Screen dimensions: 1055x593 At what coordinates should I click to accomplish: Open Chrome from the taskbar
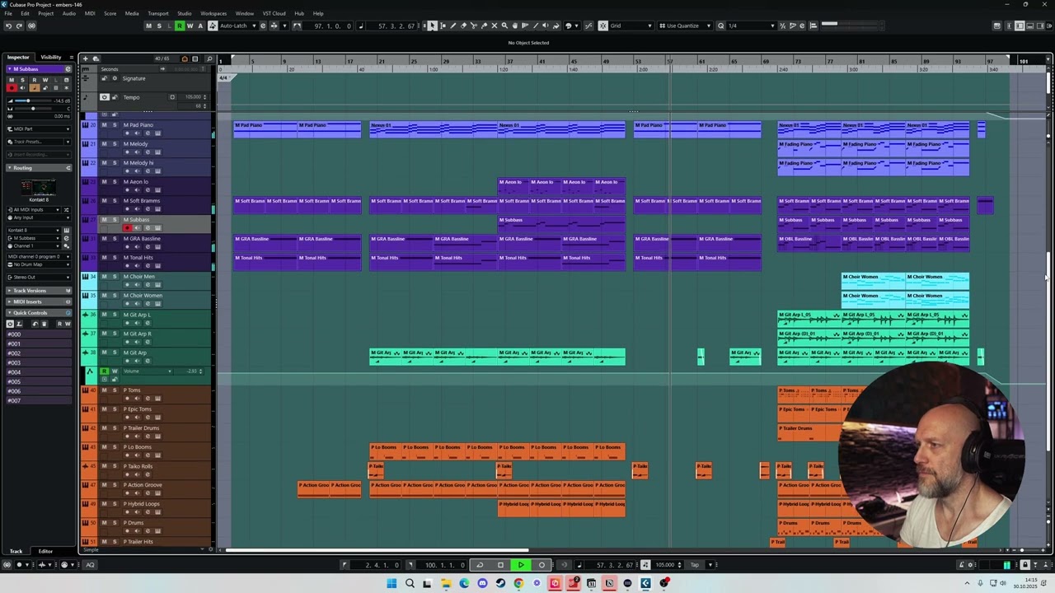(x=518, y=583)
